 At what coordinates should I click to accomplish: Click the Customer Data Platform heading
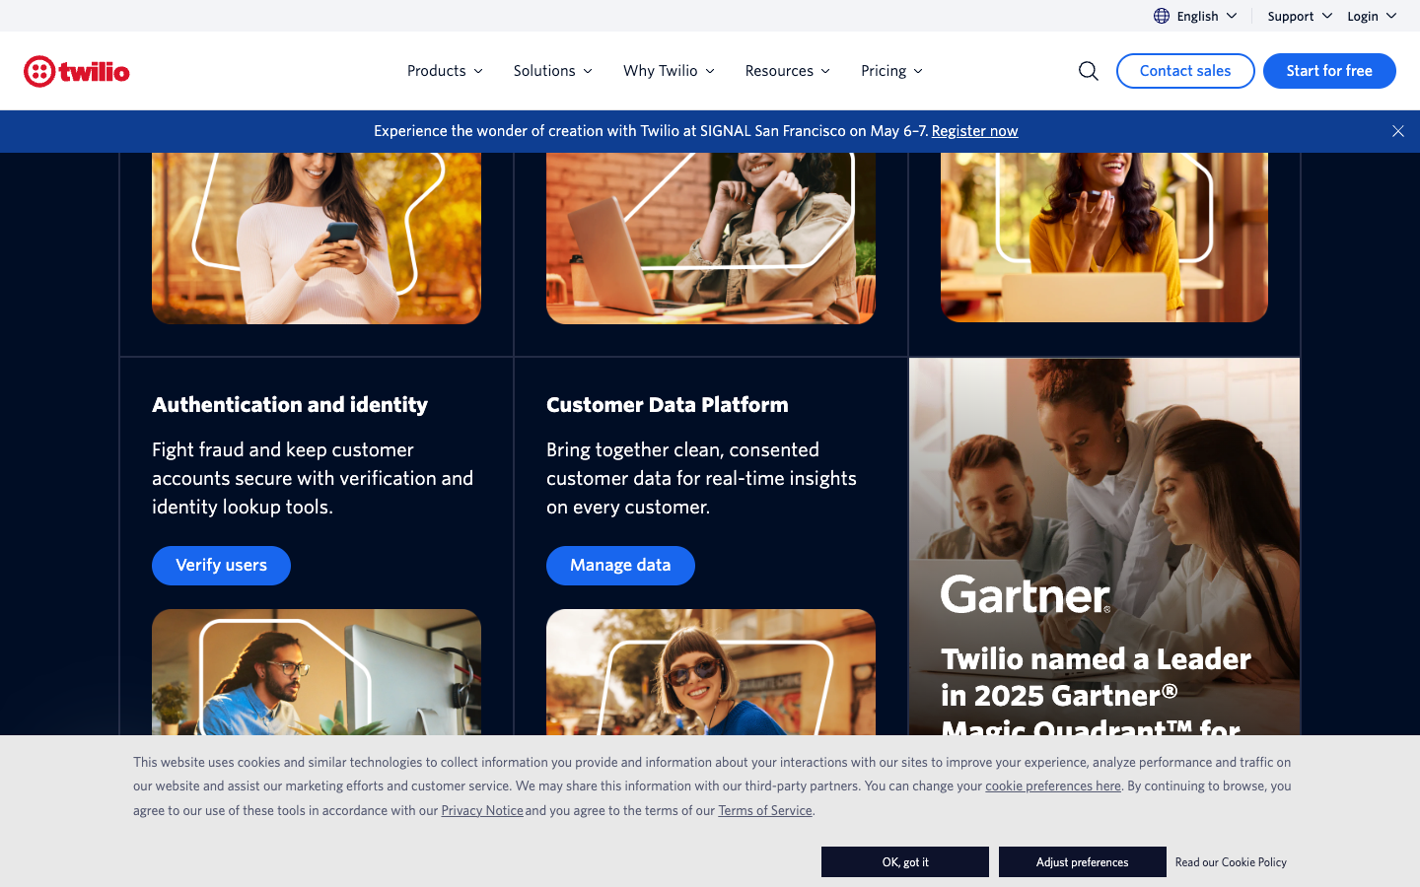(668, 405)
